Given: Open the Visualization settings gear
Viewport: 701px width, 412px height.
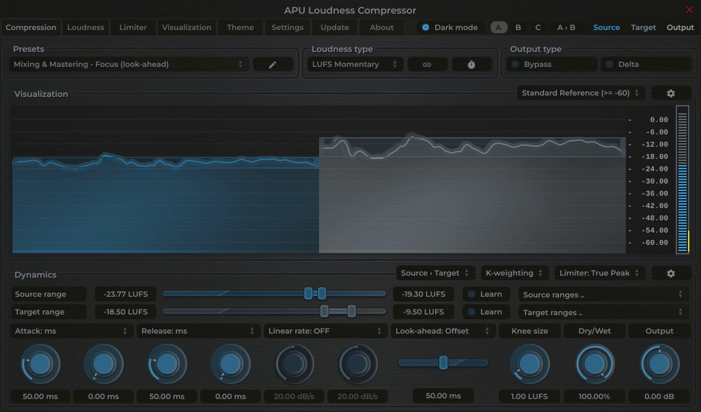Looking at the screenshot, I should tap(671, 92).
